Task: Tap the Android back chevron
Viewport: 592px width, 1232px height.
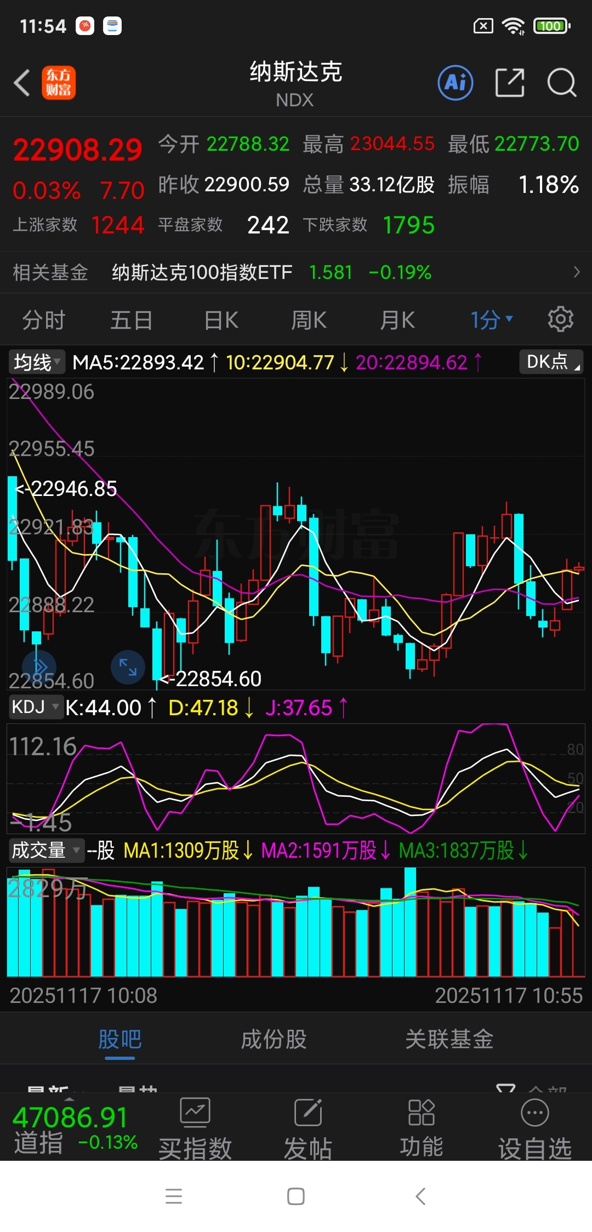Action: (420, 1196)
